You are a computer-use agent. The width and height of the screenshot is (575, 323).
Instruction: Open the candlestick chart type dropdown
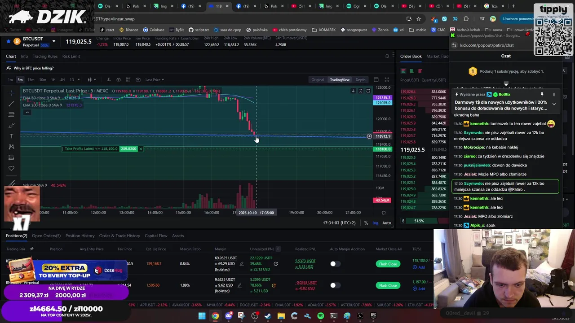point(92,80)
